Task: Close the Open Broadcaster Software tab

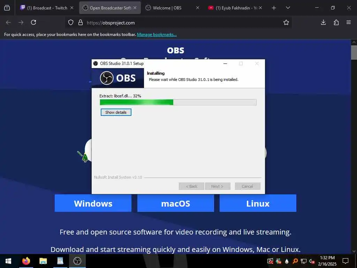Action: pos(135,8)
